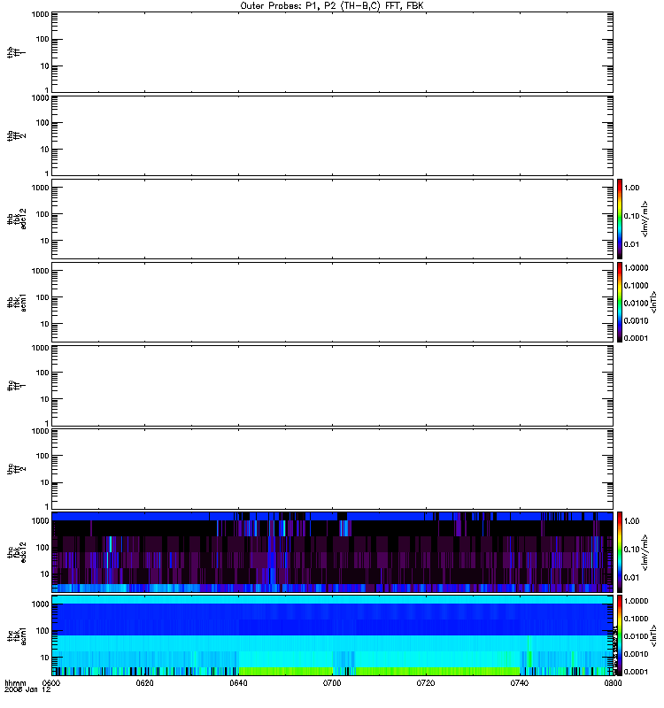Select the 1000 y-axis tick of thb fbk edc12 panel
This screenshot has width=664, height=708.
pyautogui.click(x=40, y=188)
